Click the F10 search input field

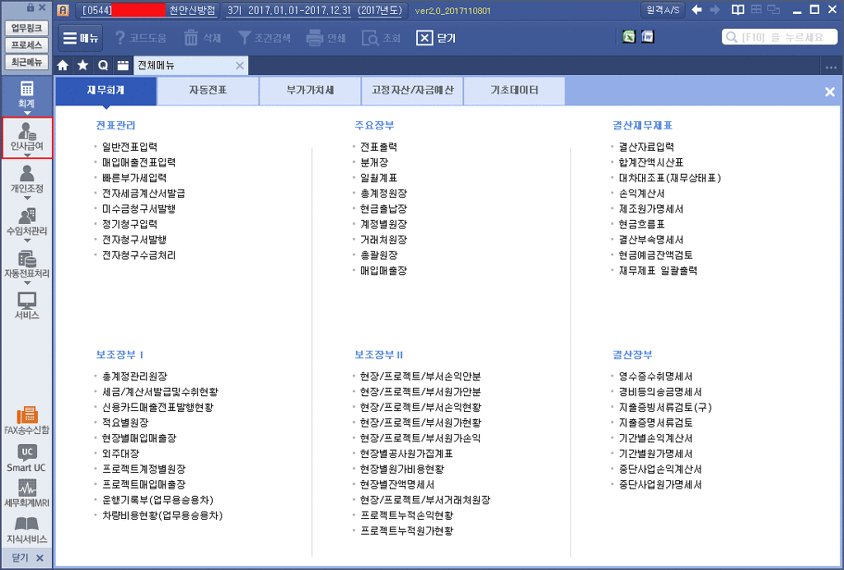coord(783,38)
